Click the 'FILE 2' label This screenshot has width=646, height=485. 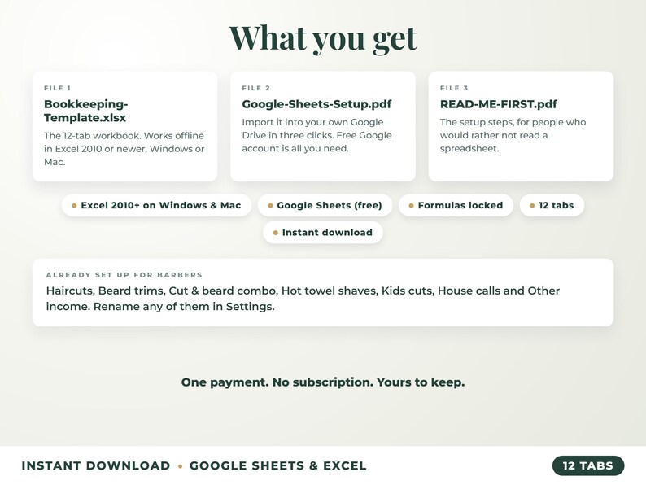255,88
